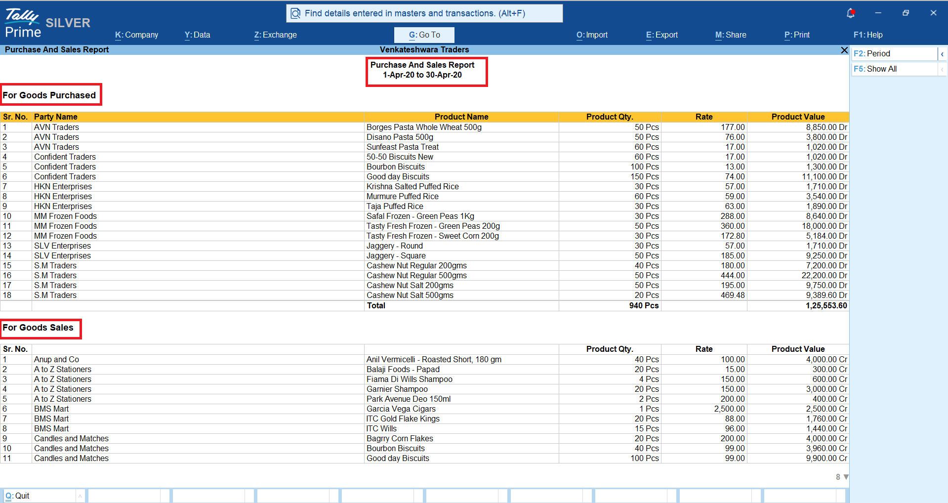Image resolution: width=948 pixels, height=503 pixels.
Task: Click the 11,100.00 Dr product value
Action: click(824, 177)
